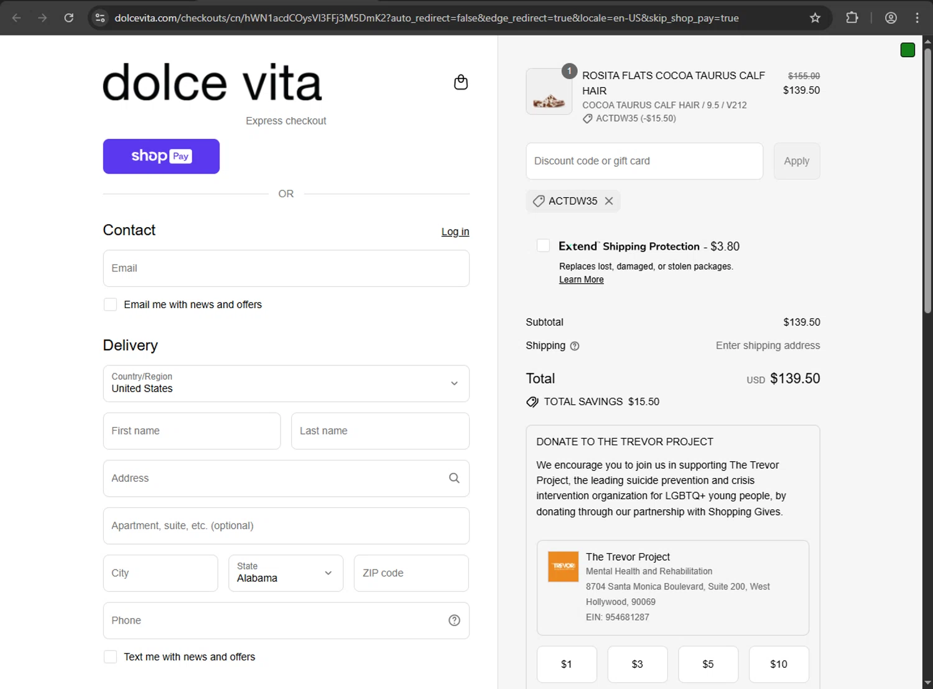933x689 pixels.
Task: Enable Extend Shipping Protection checkbox
Action: point(543,245)
